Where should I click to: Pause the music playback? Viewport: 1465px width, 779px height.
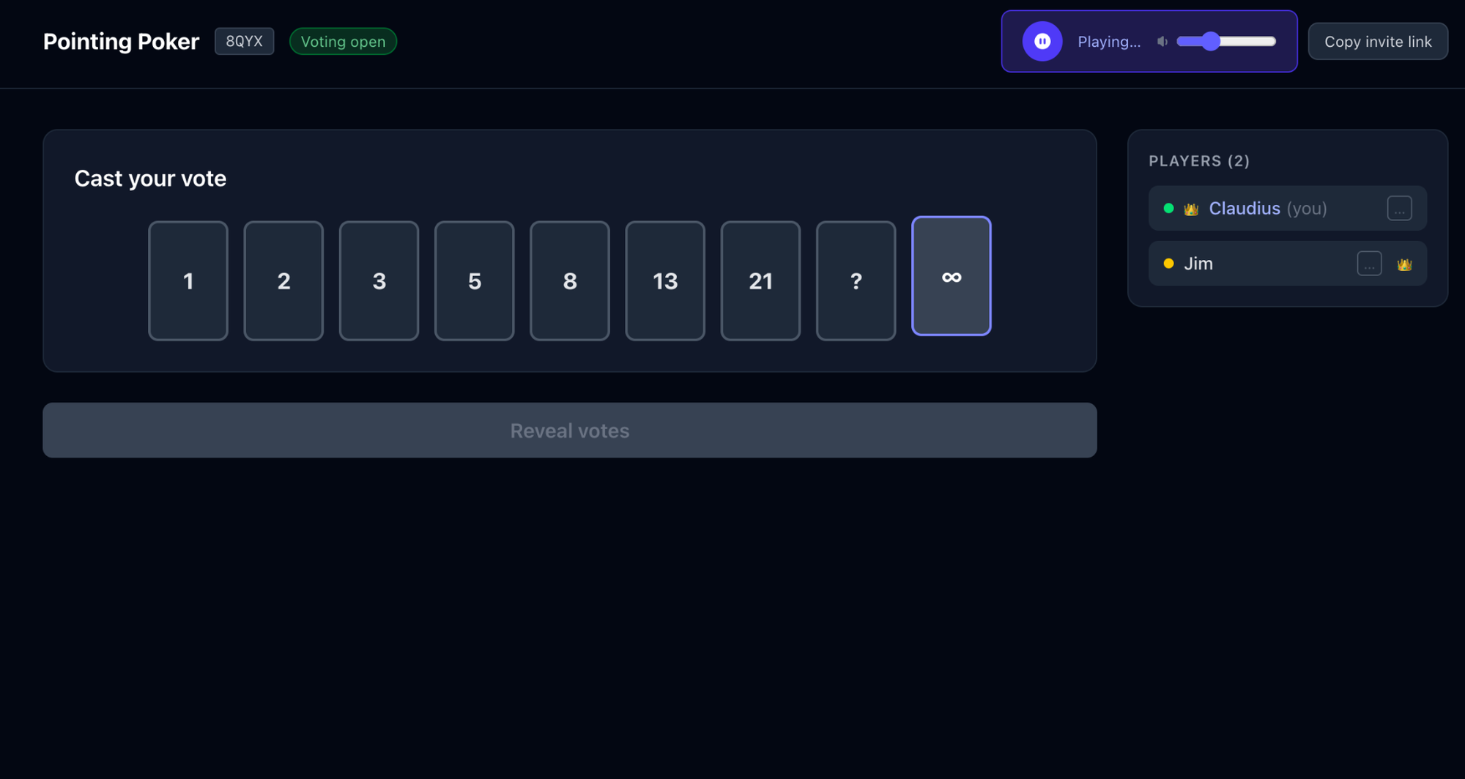point(1042,42)
